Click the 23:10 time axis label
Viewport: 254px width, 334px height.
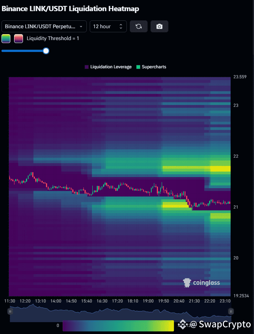[x=225, y=301]
